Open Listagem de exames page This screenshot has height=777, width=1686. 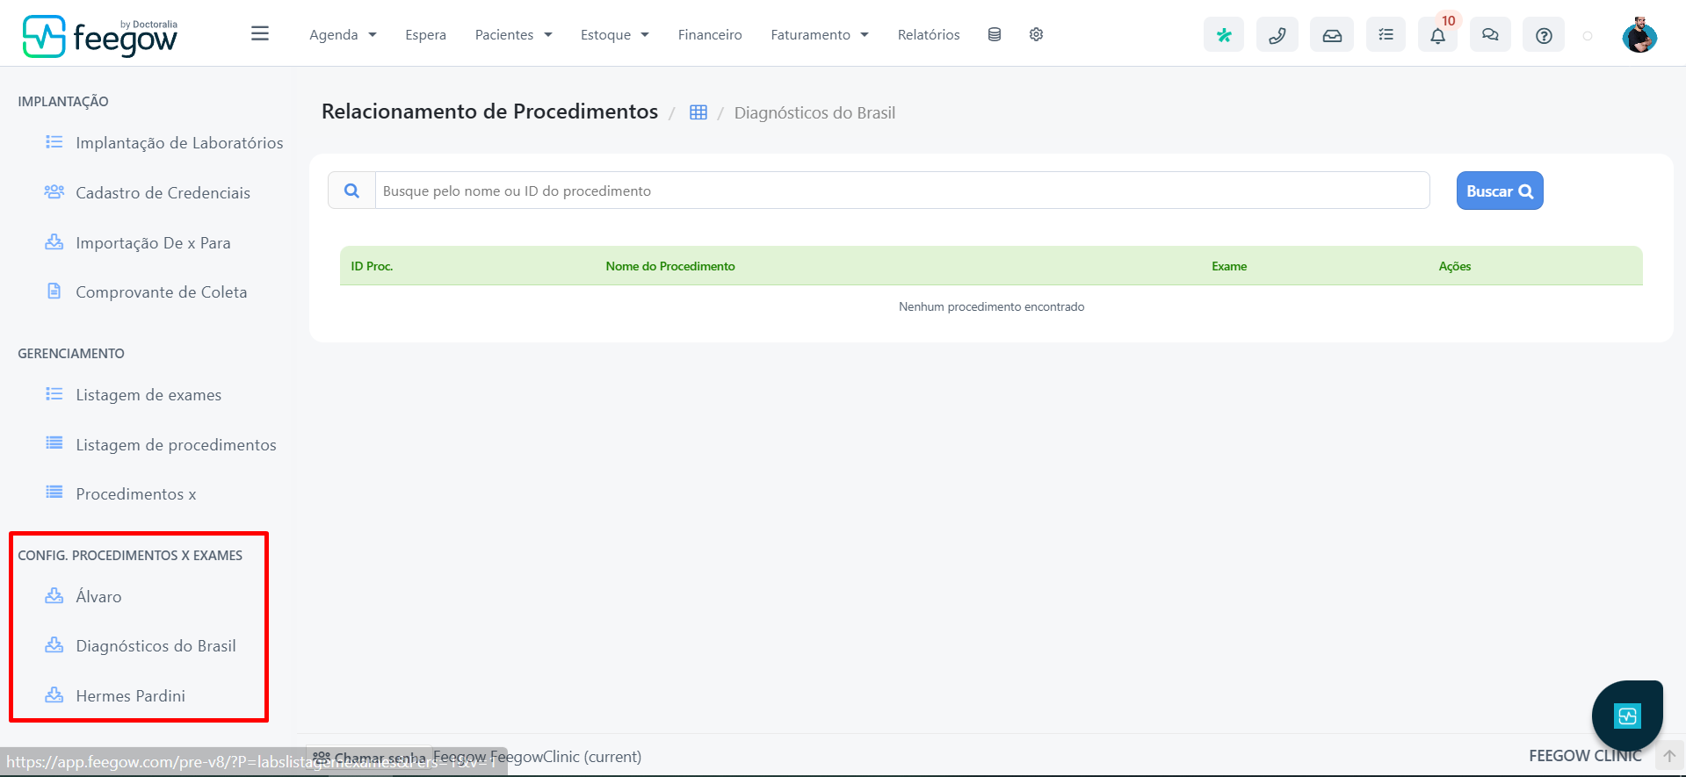tap(148, 395)
